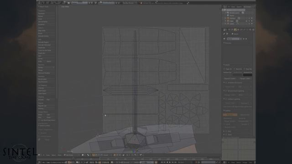Viewport: 292px width, 164px height.
Task: Click the Exposure slider field
Action: click(x=230, y=79)
